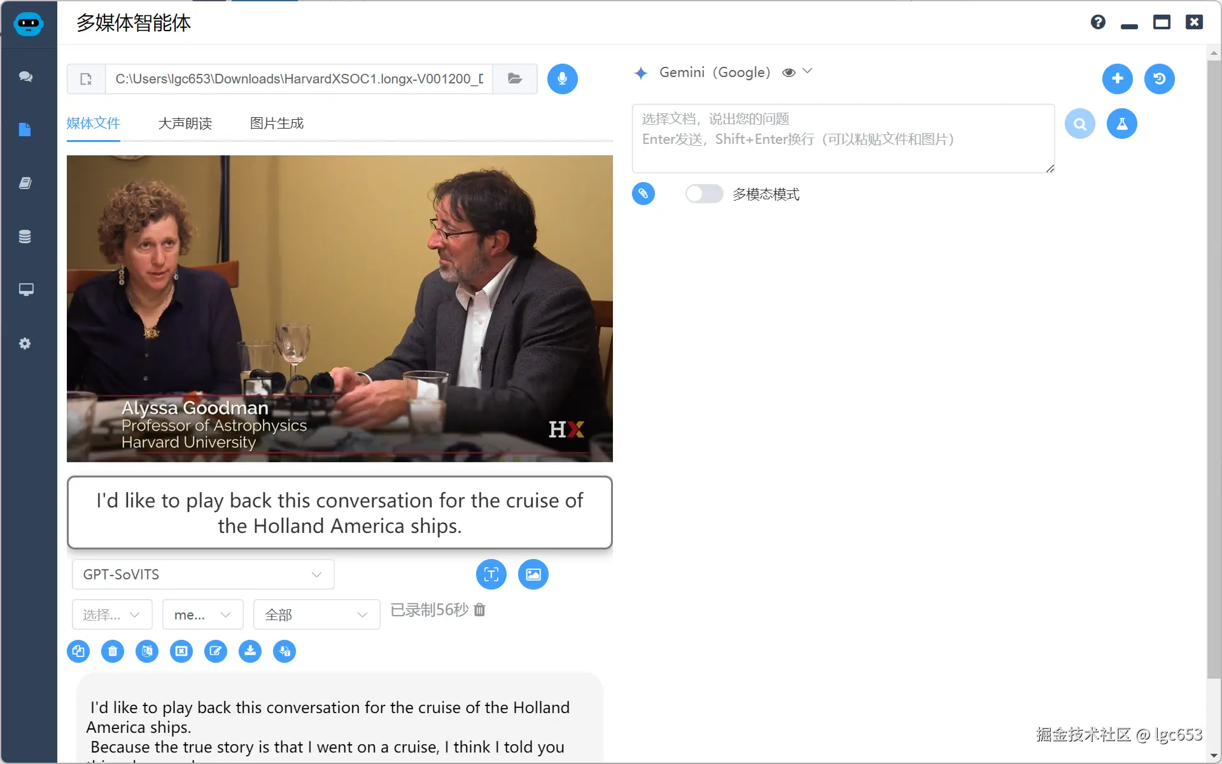
Task: Click the flask experiment icon
Action: 1121,124
